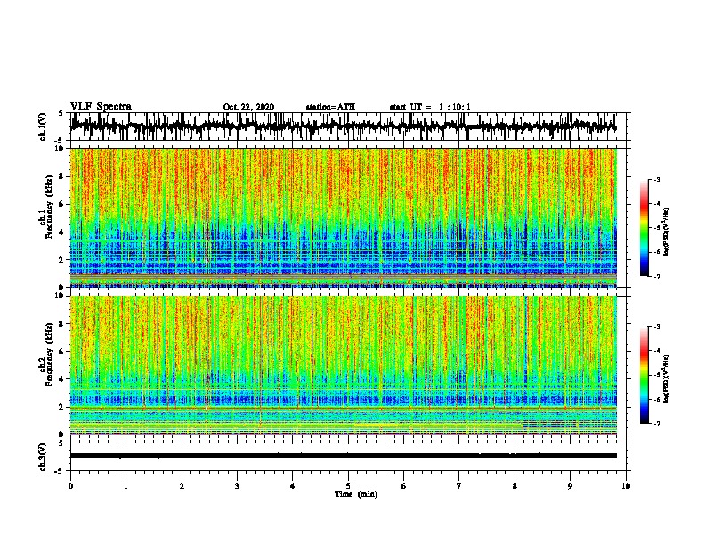This screenshot has width=705, height=545.
Task: Click ch.2 frequency axis tick '6'
Action: (x=61, y=352)
